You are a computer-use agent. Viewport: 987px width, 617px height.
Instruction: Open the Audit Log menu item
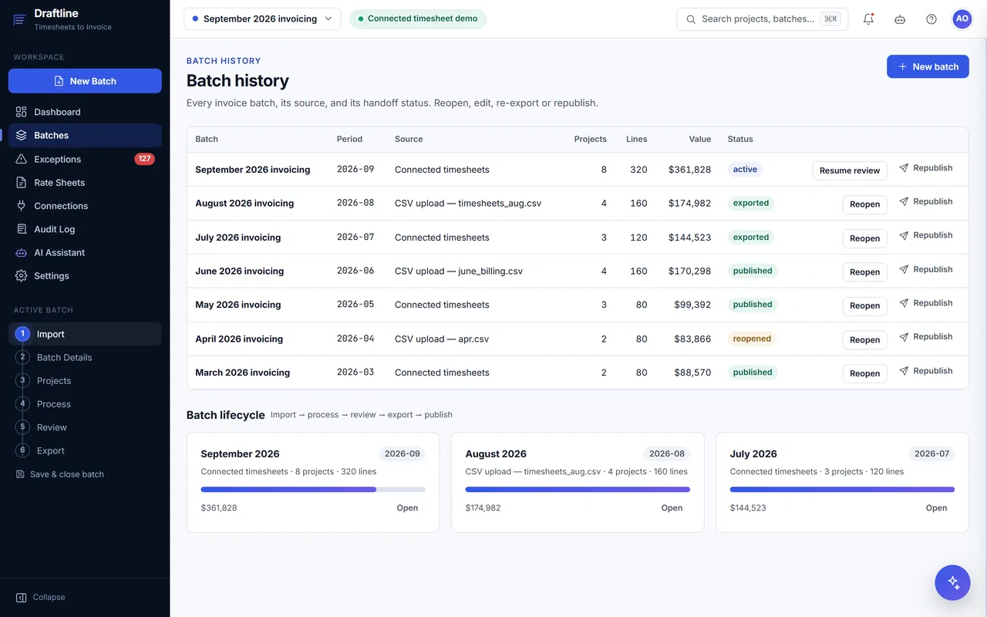pos(85,229)
